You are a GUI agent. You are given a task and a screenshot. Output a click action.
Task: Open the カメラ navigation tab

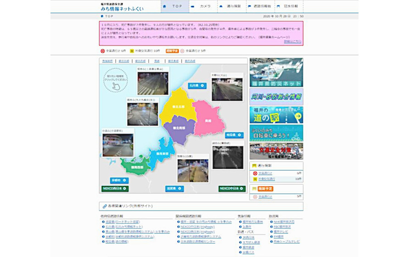[x=203, y=6]
